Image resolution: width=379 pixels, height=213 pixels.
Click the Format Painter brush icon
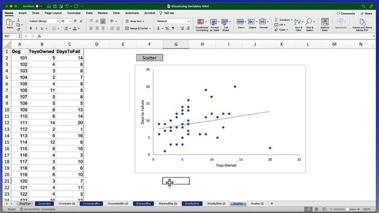[x=18, y=30]
